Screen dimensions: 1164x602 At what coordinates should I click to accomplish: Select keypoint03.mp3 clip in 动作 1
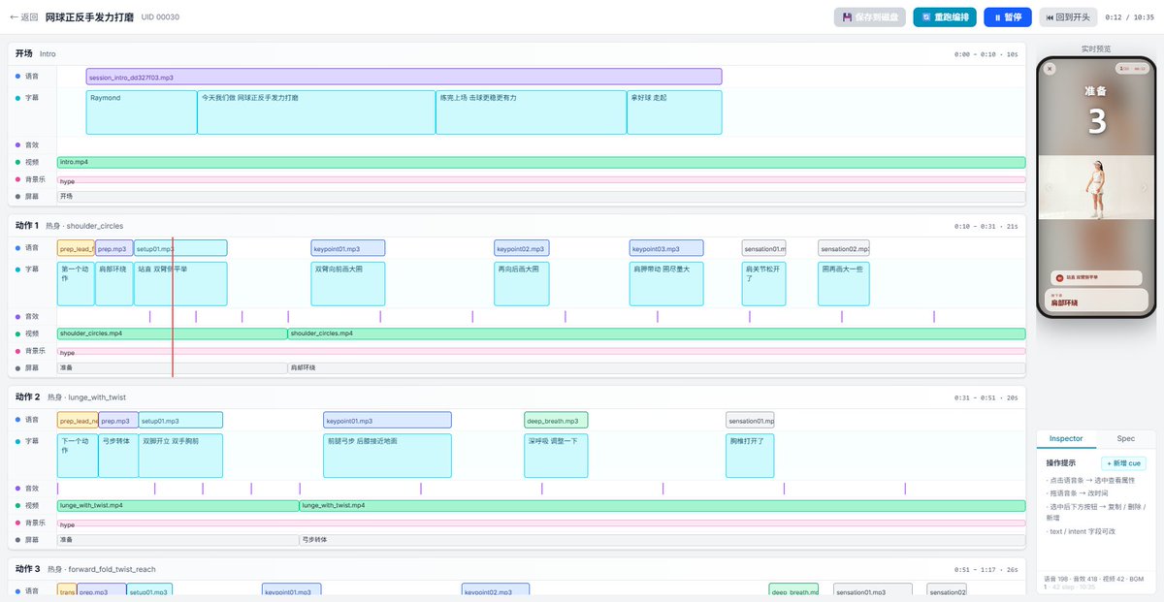tap(666, 248)
